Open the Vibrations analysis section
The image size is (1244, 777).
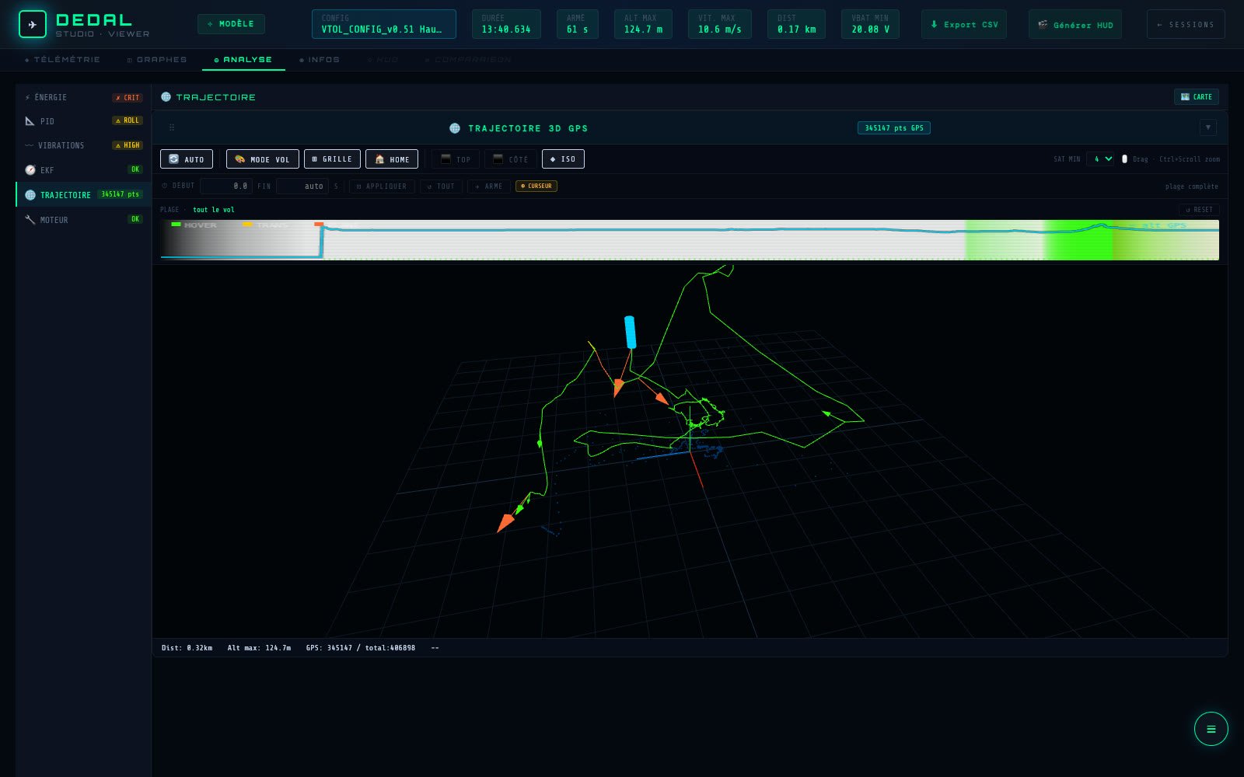point(83,145)
